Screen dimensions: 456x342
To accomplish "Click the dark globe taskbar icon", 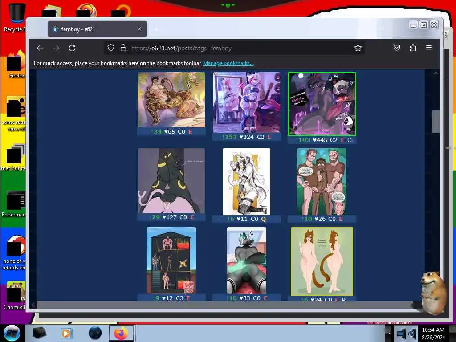I will point(95,333).
